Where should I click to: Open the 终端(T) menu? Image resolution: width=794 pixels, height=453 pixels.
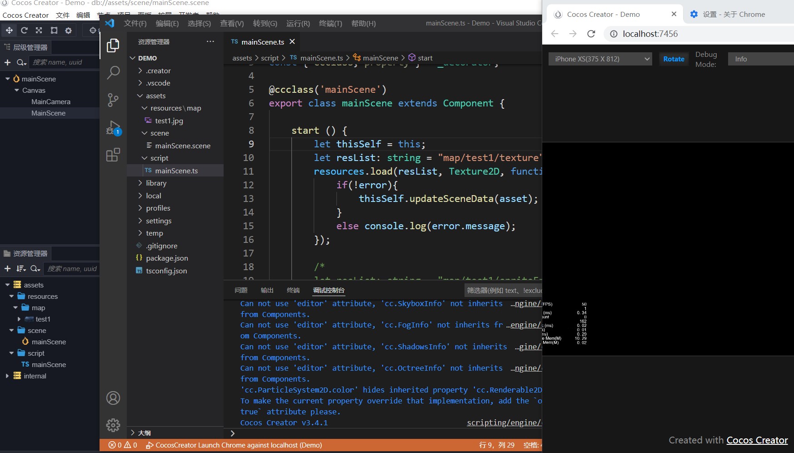tap(330, 23)
